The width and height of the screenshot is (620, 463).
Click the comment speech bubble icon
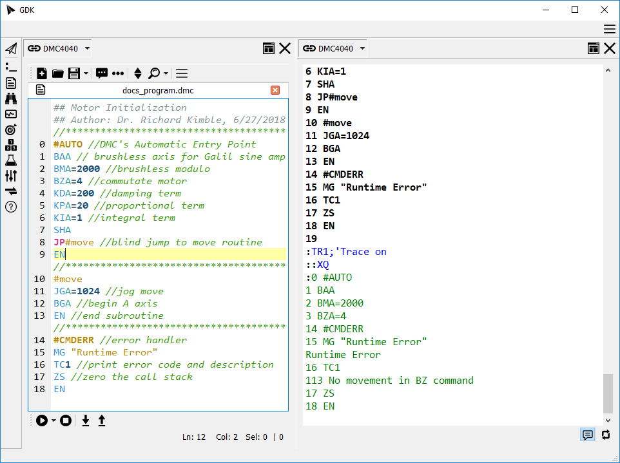point(102,73)
